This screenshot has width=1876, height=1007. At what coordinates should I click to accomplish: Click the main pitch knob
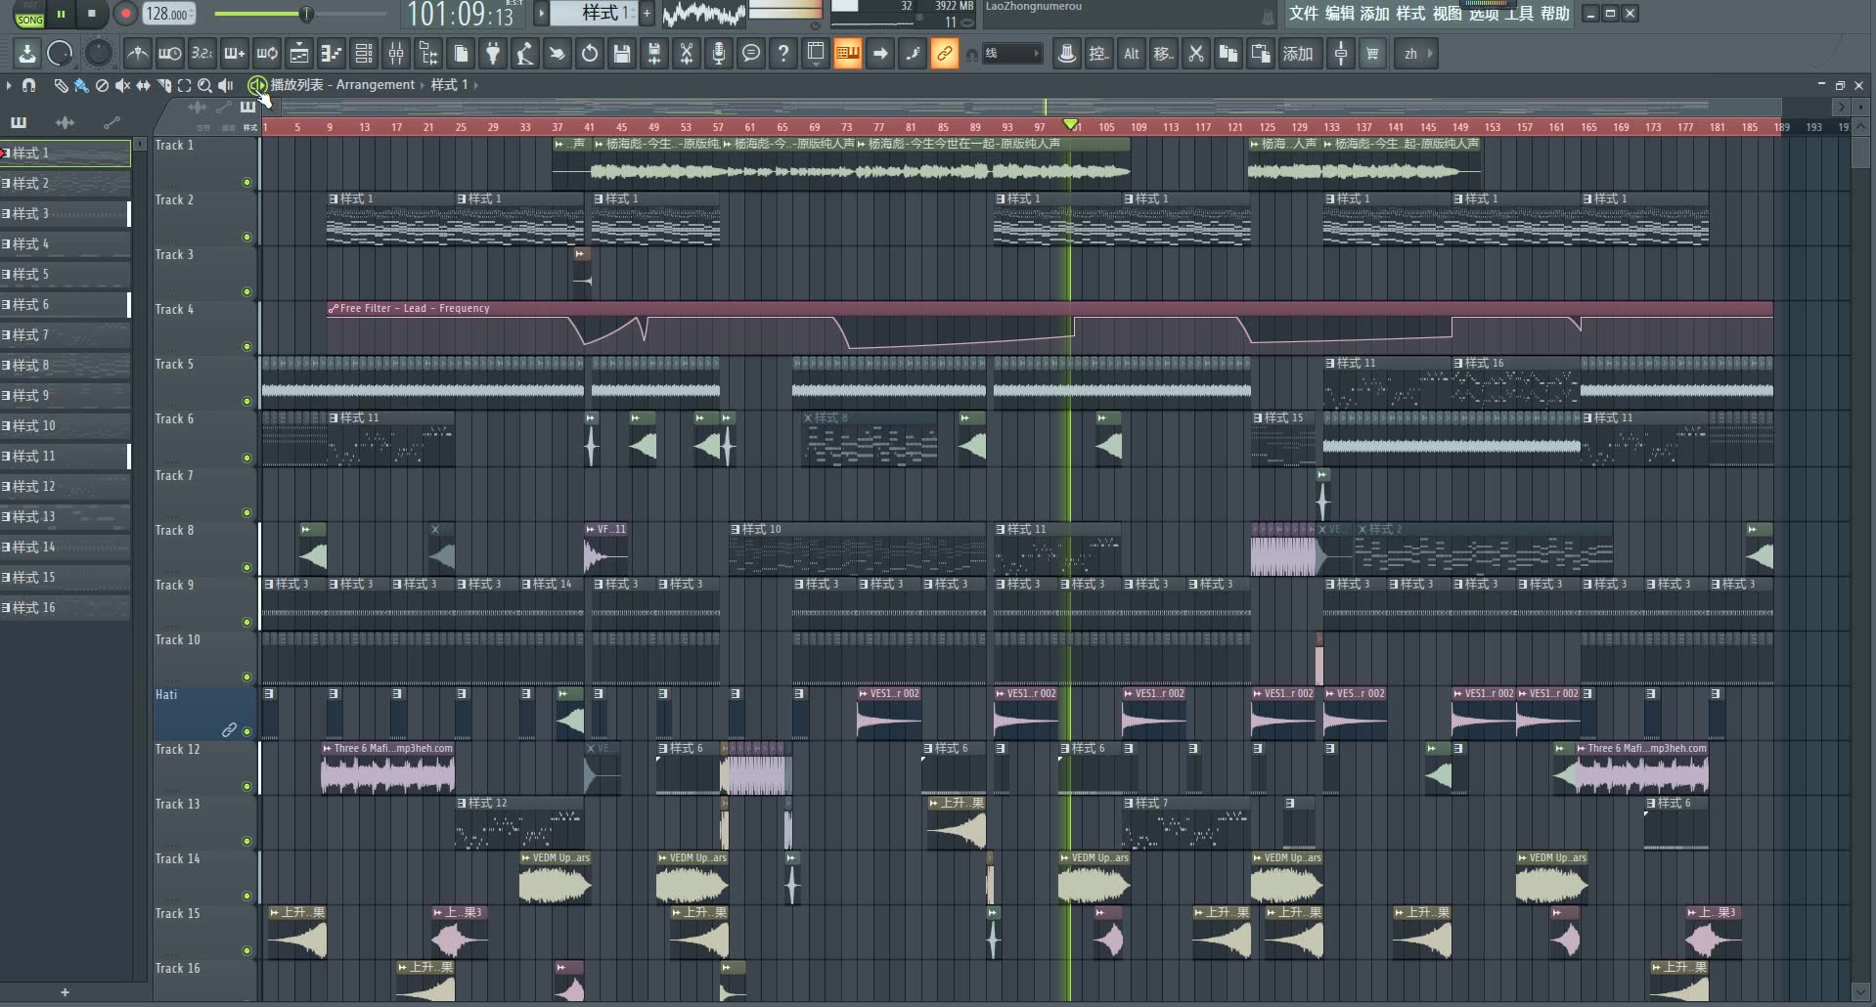tap(99, 53)
